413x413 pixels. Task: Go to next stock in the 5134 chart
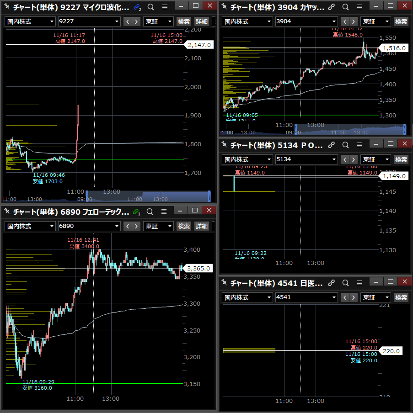(x=354, y=159)
